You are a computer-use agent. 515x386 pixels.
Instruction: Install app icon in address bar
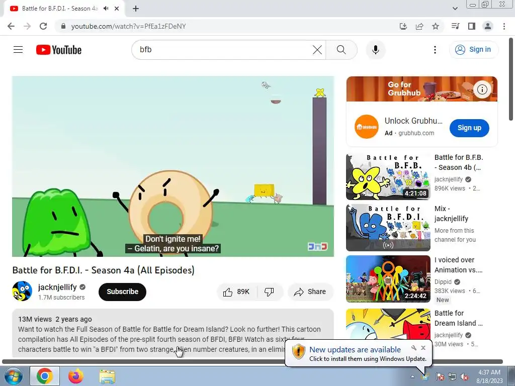403,26
